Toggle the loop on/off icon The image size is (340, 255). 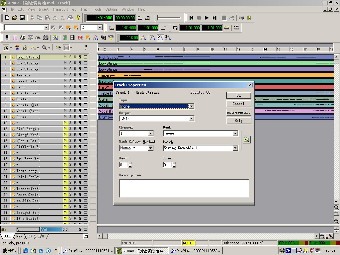[x=175, y=28]
